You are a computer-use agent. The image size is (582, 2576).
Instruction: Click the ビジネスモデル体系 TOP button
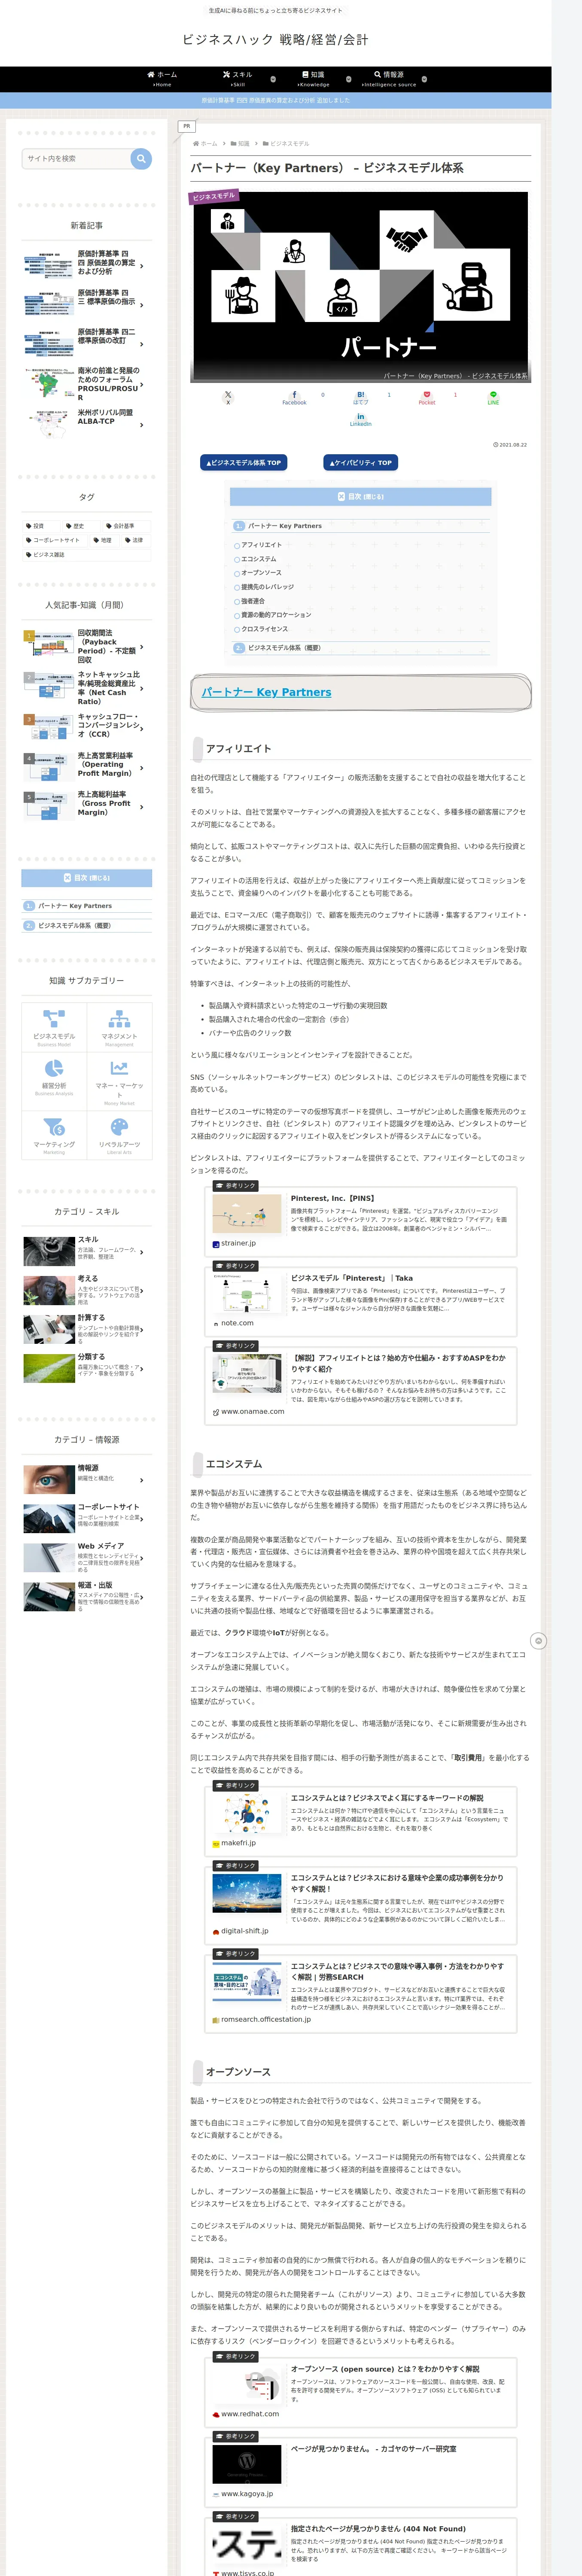coord(244,463)
